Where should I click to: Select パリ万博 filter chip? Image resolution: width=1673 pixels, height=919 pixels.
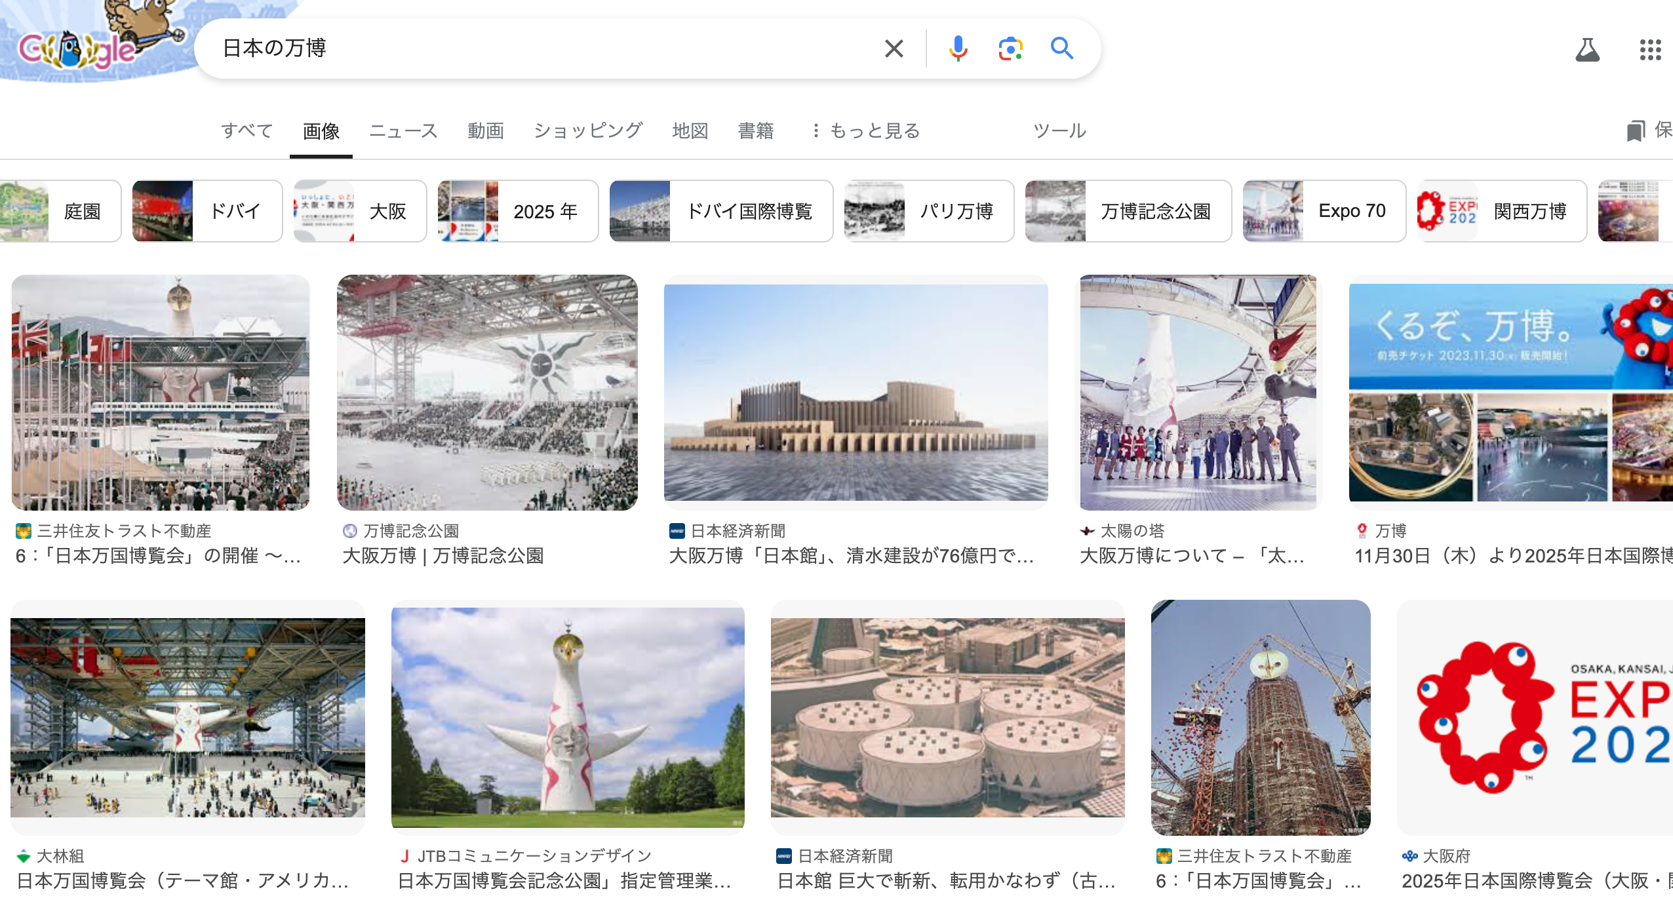pos(928,209)
